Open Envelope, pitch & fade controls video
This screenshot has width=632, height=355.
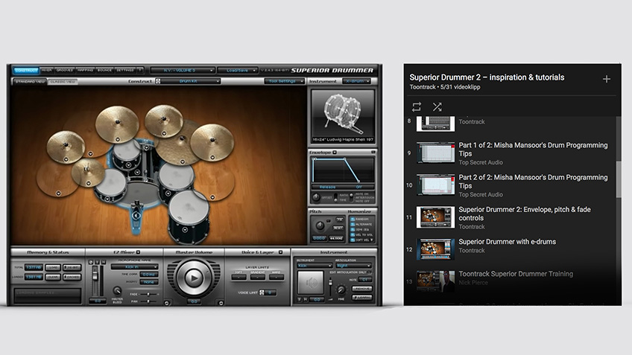525,214
